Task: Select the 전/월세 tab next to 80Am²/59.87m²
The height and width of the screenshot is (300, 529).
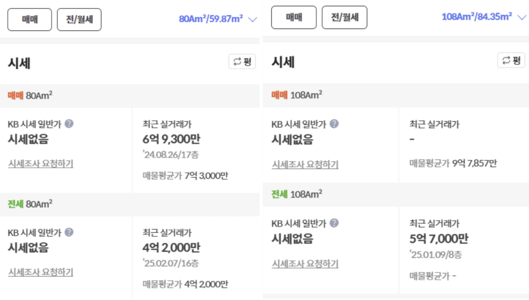Action: 79,19
